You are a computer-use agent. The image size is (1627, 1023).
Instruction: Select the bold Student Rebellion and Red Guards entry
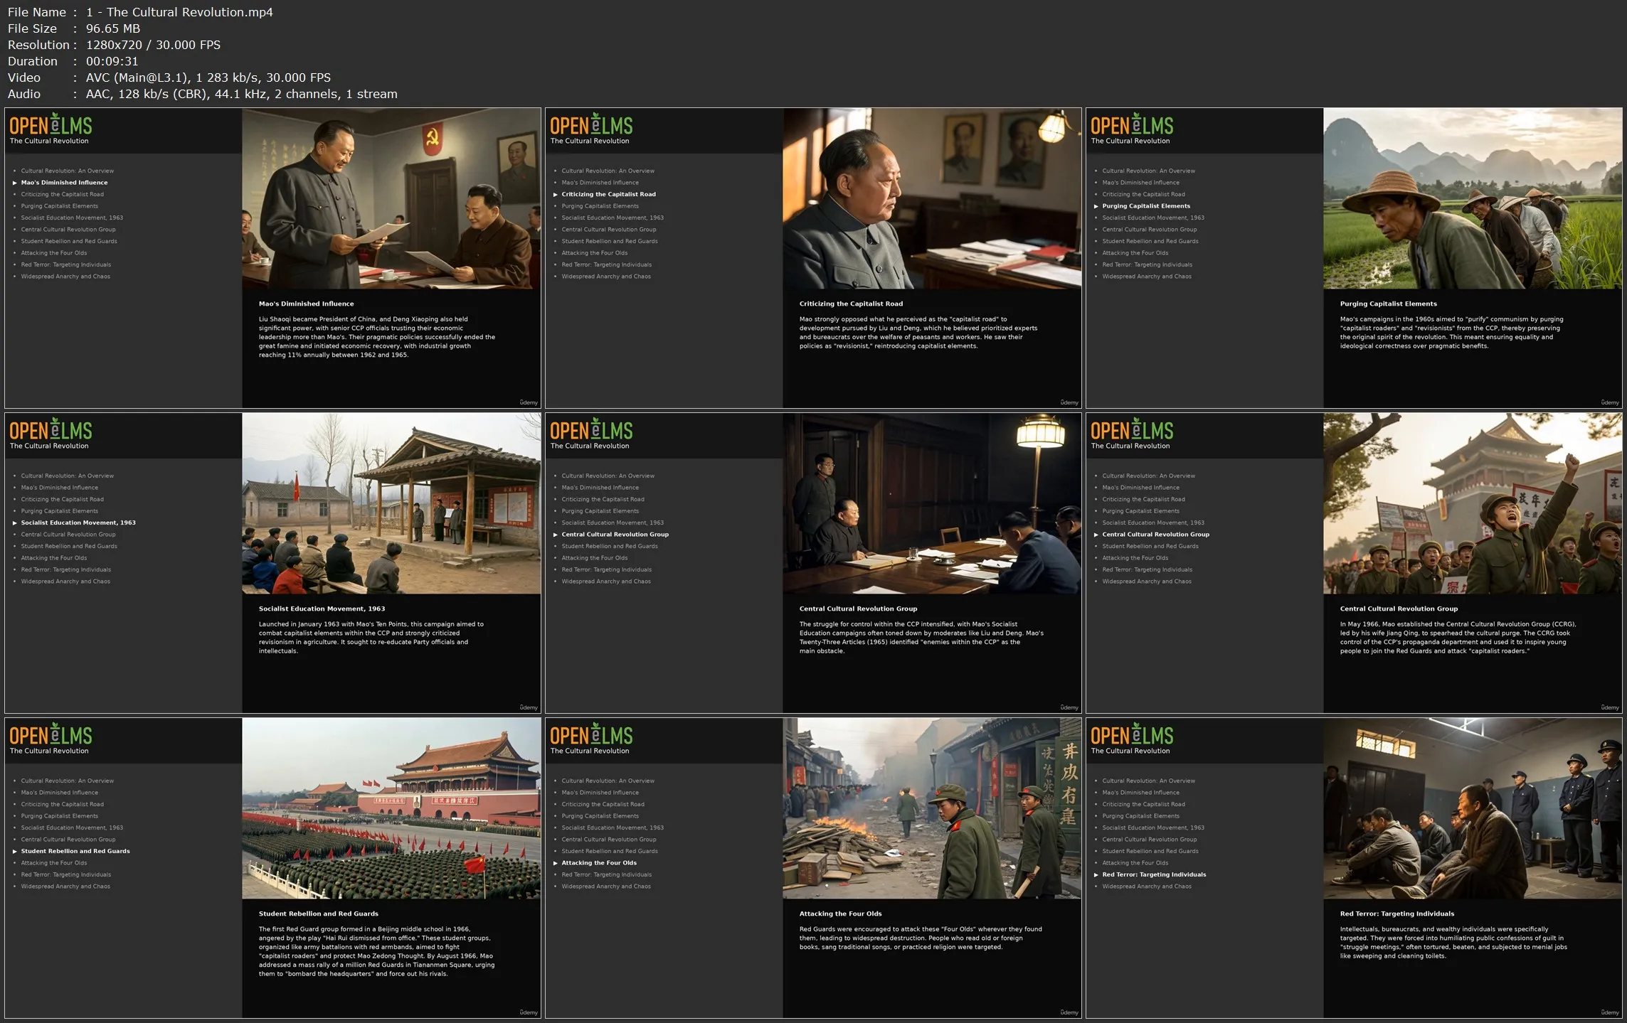(x=75, y=851)
